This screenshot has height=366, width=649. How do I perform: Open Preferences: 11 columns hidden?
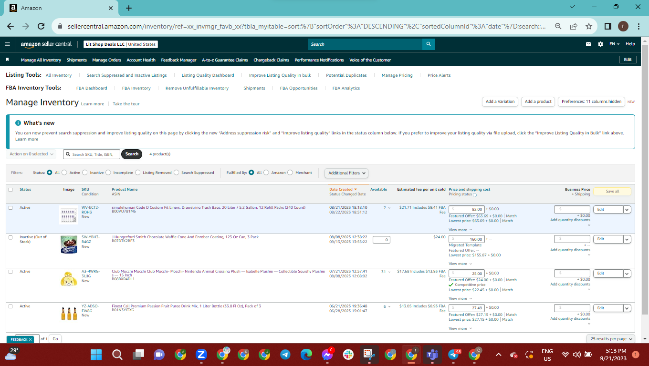point(591,102)
